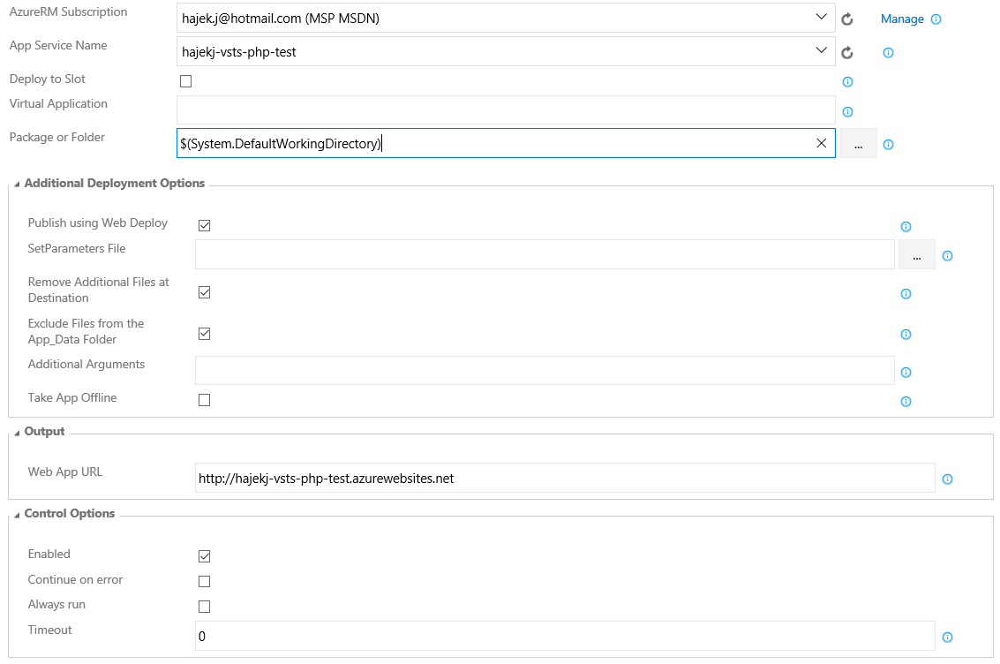The image size is (1000, 664).
Task: Enable the Deploy to Slot checkbox
Action: [185, 81]
